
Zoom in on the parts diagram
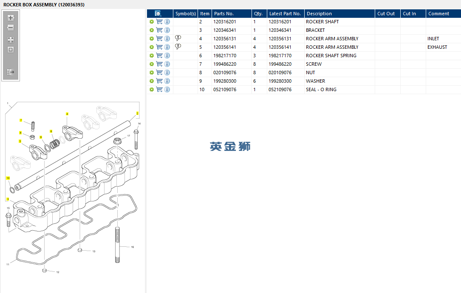point(11,18)
